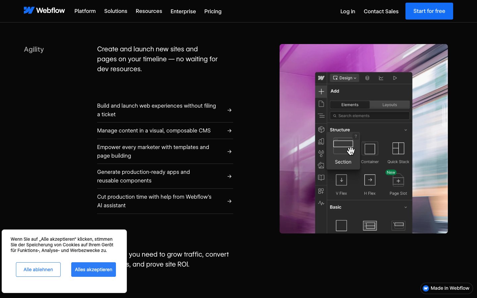This screenshot has height=298, width=477.
Task: Open the Design mode dropdown
Action: (x=344, y=78)
